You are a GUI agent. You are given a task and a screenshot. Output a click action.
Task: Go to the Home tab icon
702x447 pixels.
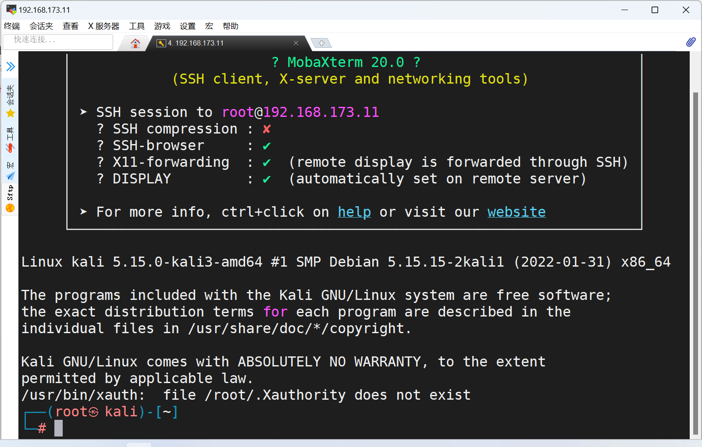click(135, 43)
